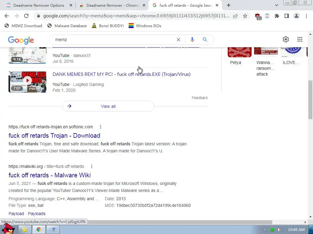
Task: Close the Deadname Remover Options tab
Action: [71, 5]
